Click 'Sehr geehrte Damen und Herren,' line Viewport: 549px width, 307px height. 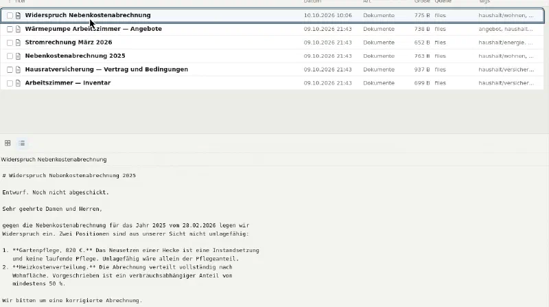click(x=52, y=209)
